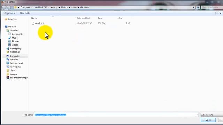Sort by the Size column header
The height and width of the screenshot is (125, 223).
tap(121, 18)
